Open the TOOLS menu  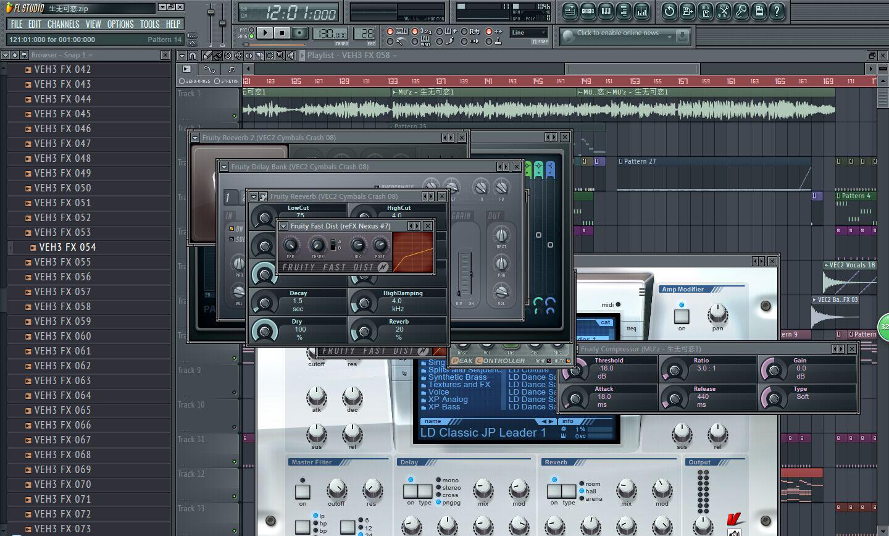[x=149, y=24]
